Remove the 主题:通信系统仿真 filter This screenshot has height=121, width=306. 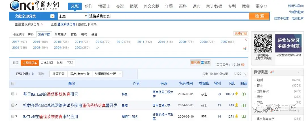(x=42, y=25)
